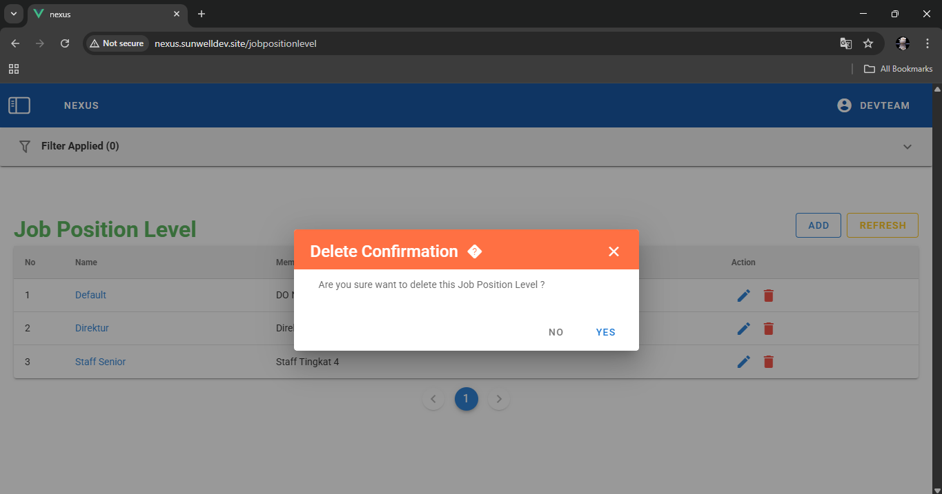Viewport: 942px width, 494px height.
Task: Open the All Bookmarks folder
Action: pos(899,69)
